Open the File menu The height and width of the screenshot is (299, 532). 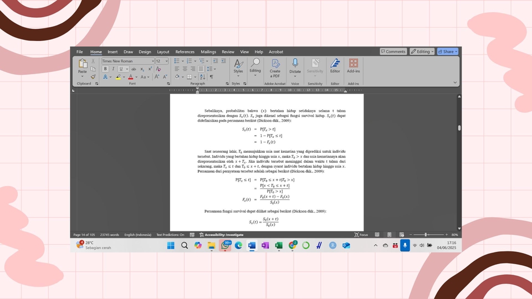coord(79,52)
